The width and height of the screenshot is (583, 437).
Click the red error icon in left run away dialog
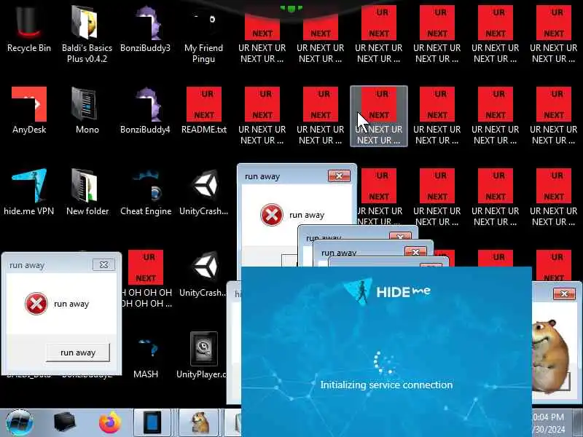click(36, 304)
